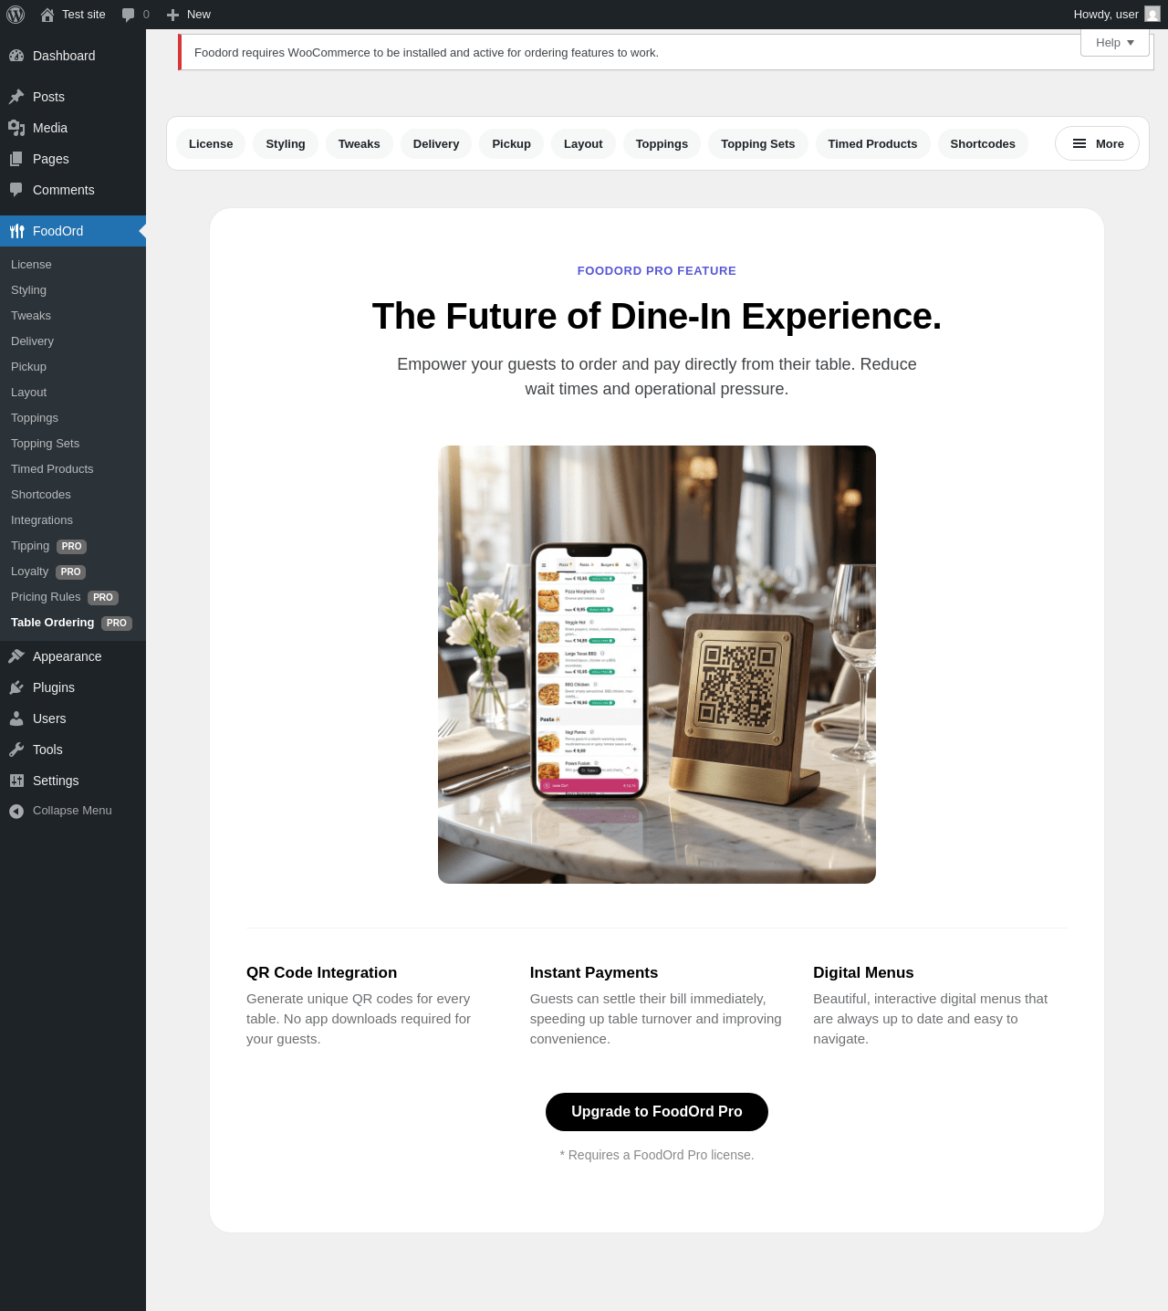Open the Topping Sets tab
This screenshot has width=1168, height=1311.
[x=758, y=143]
